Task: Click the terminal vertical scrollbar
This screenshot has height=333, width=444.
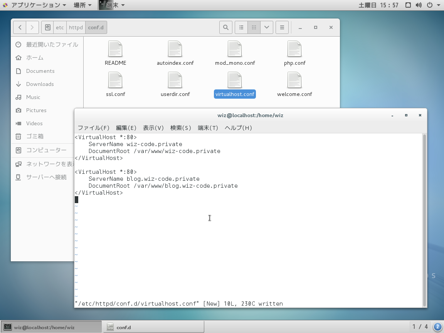Action: click(424, 220)
